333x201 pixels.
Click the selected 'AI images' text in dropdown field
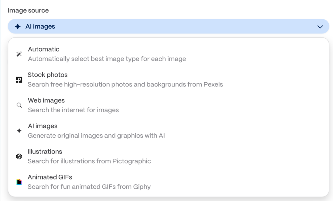[x=40, y=27]
